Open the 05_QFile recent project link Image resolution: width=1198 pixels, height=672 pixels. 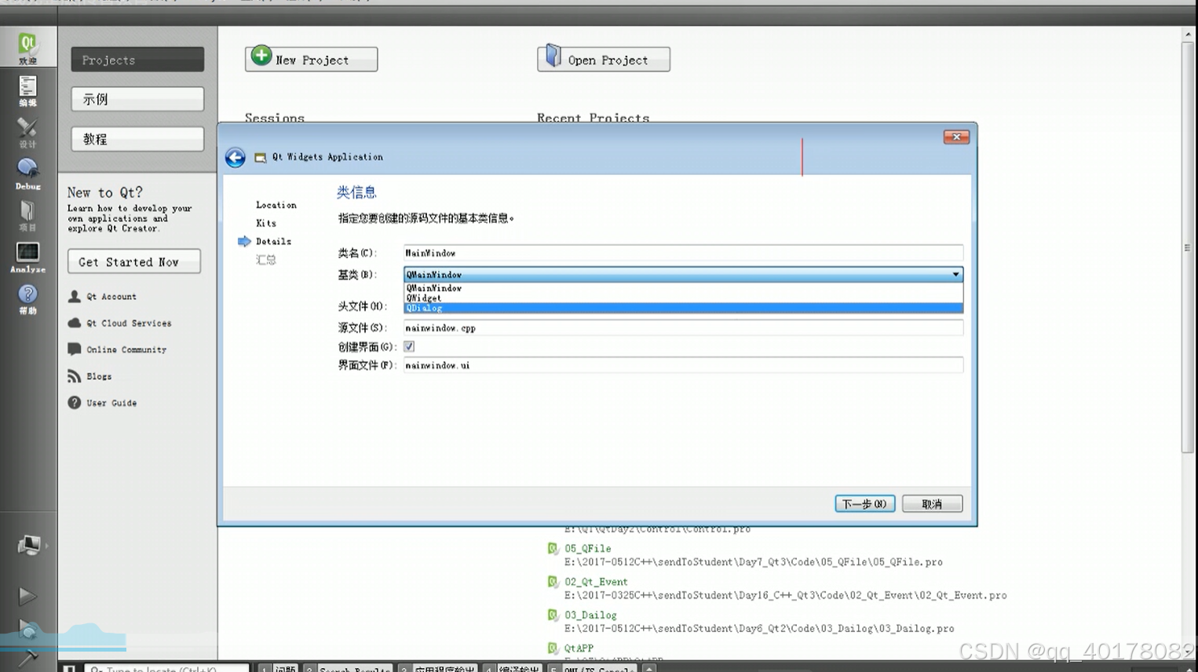coord(587,549)
